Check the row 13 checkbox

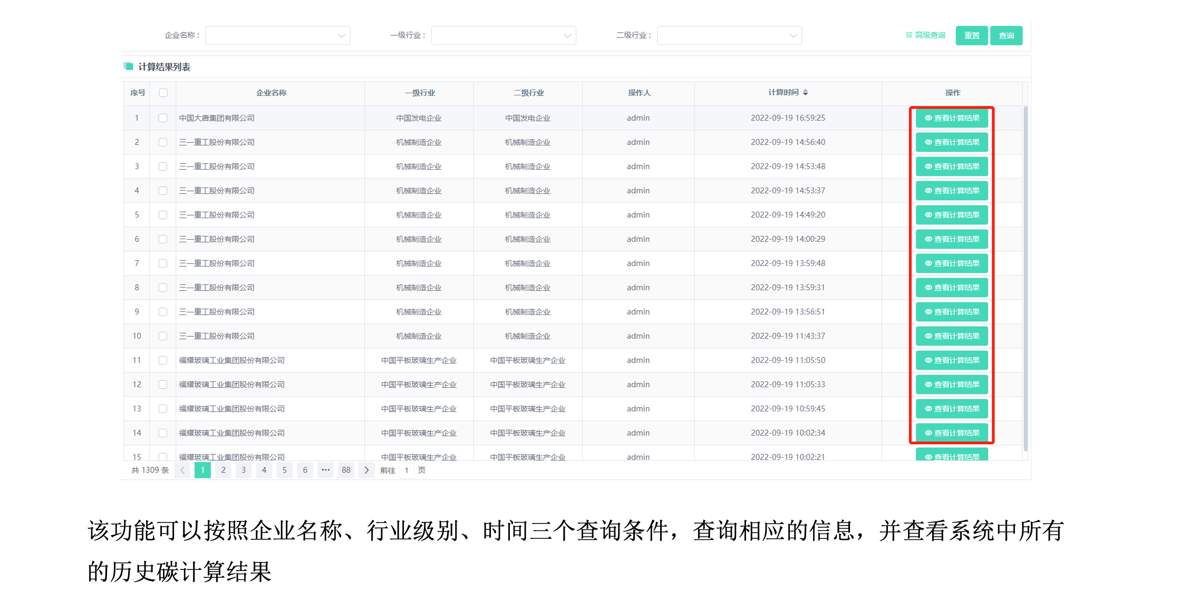click(163, 409)
